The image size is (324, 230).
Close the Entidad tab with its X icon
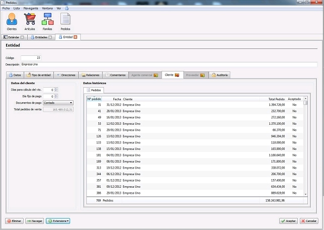[x=76, y=37]
